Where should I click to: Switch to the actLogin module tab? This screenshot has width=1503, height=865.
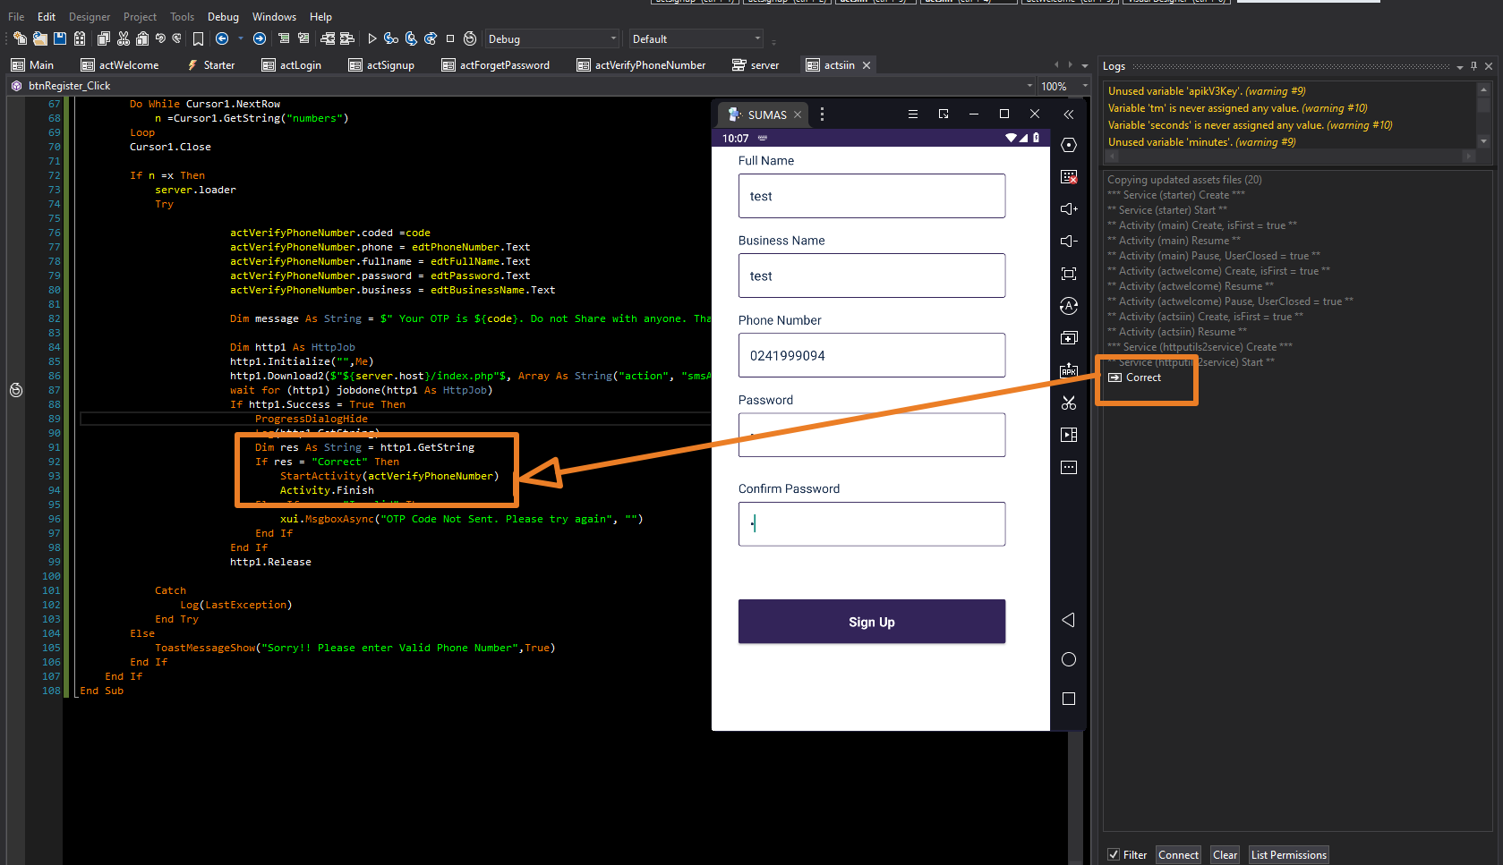click(x=292, y=65)
